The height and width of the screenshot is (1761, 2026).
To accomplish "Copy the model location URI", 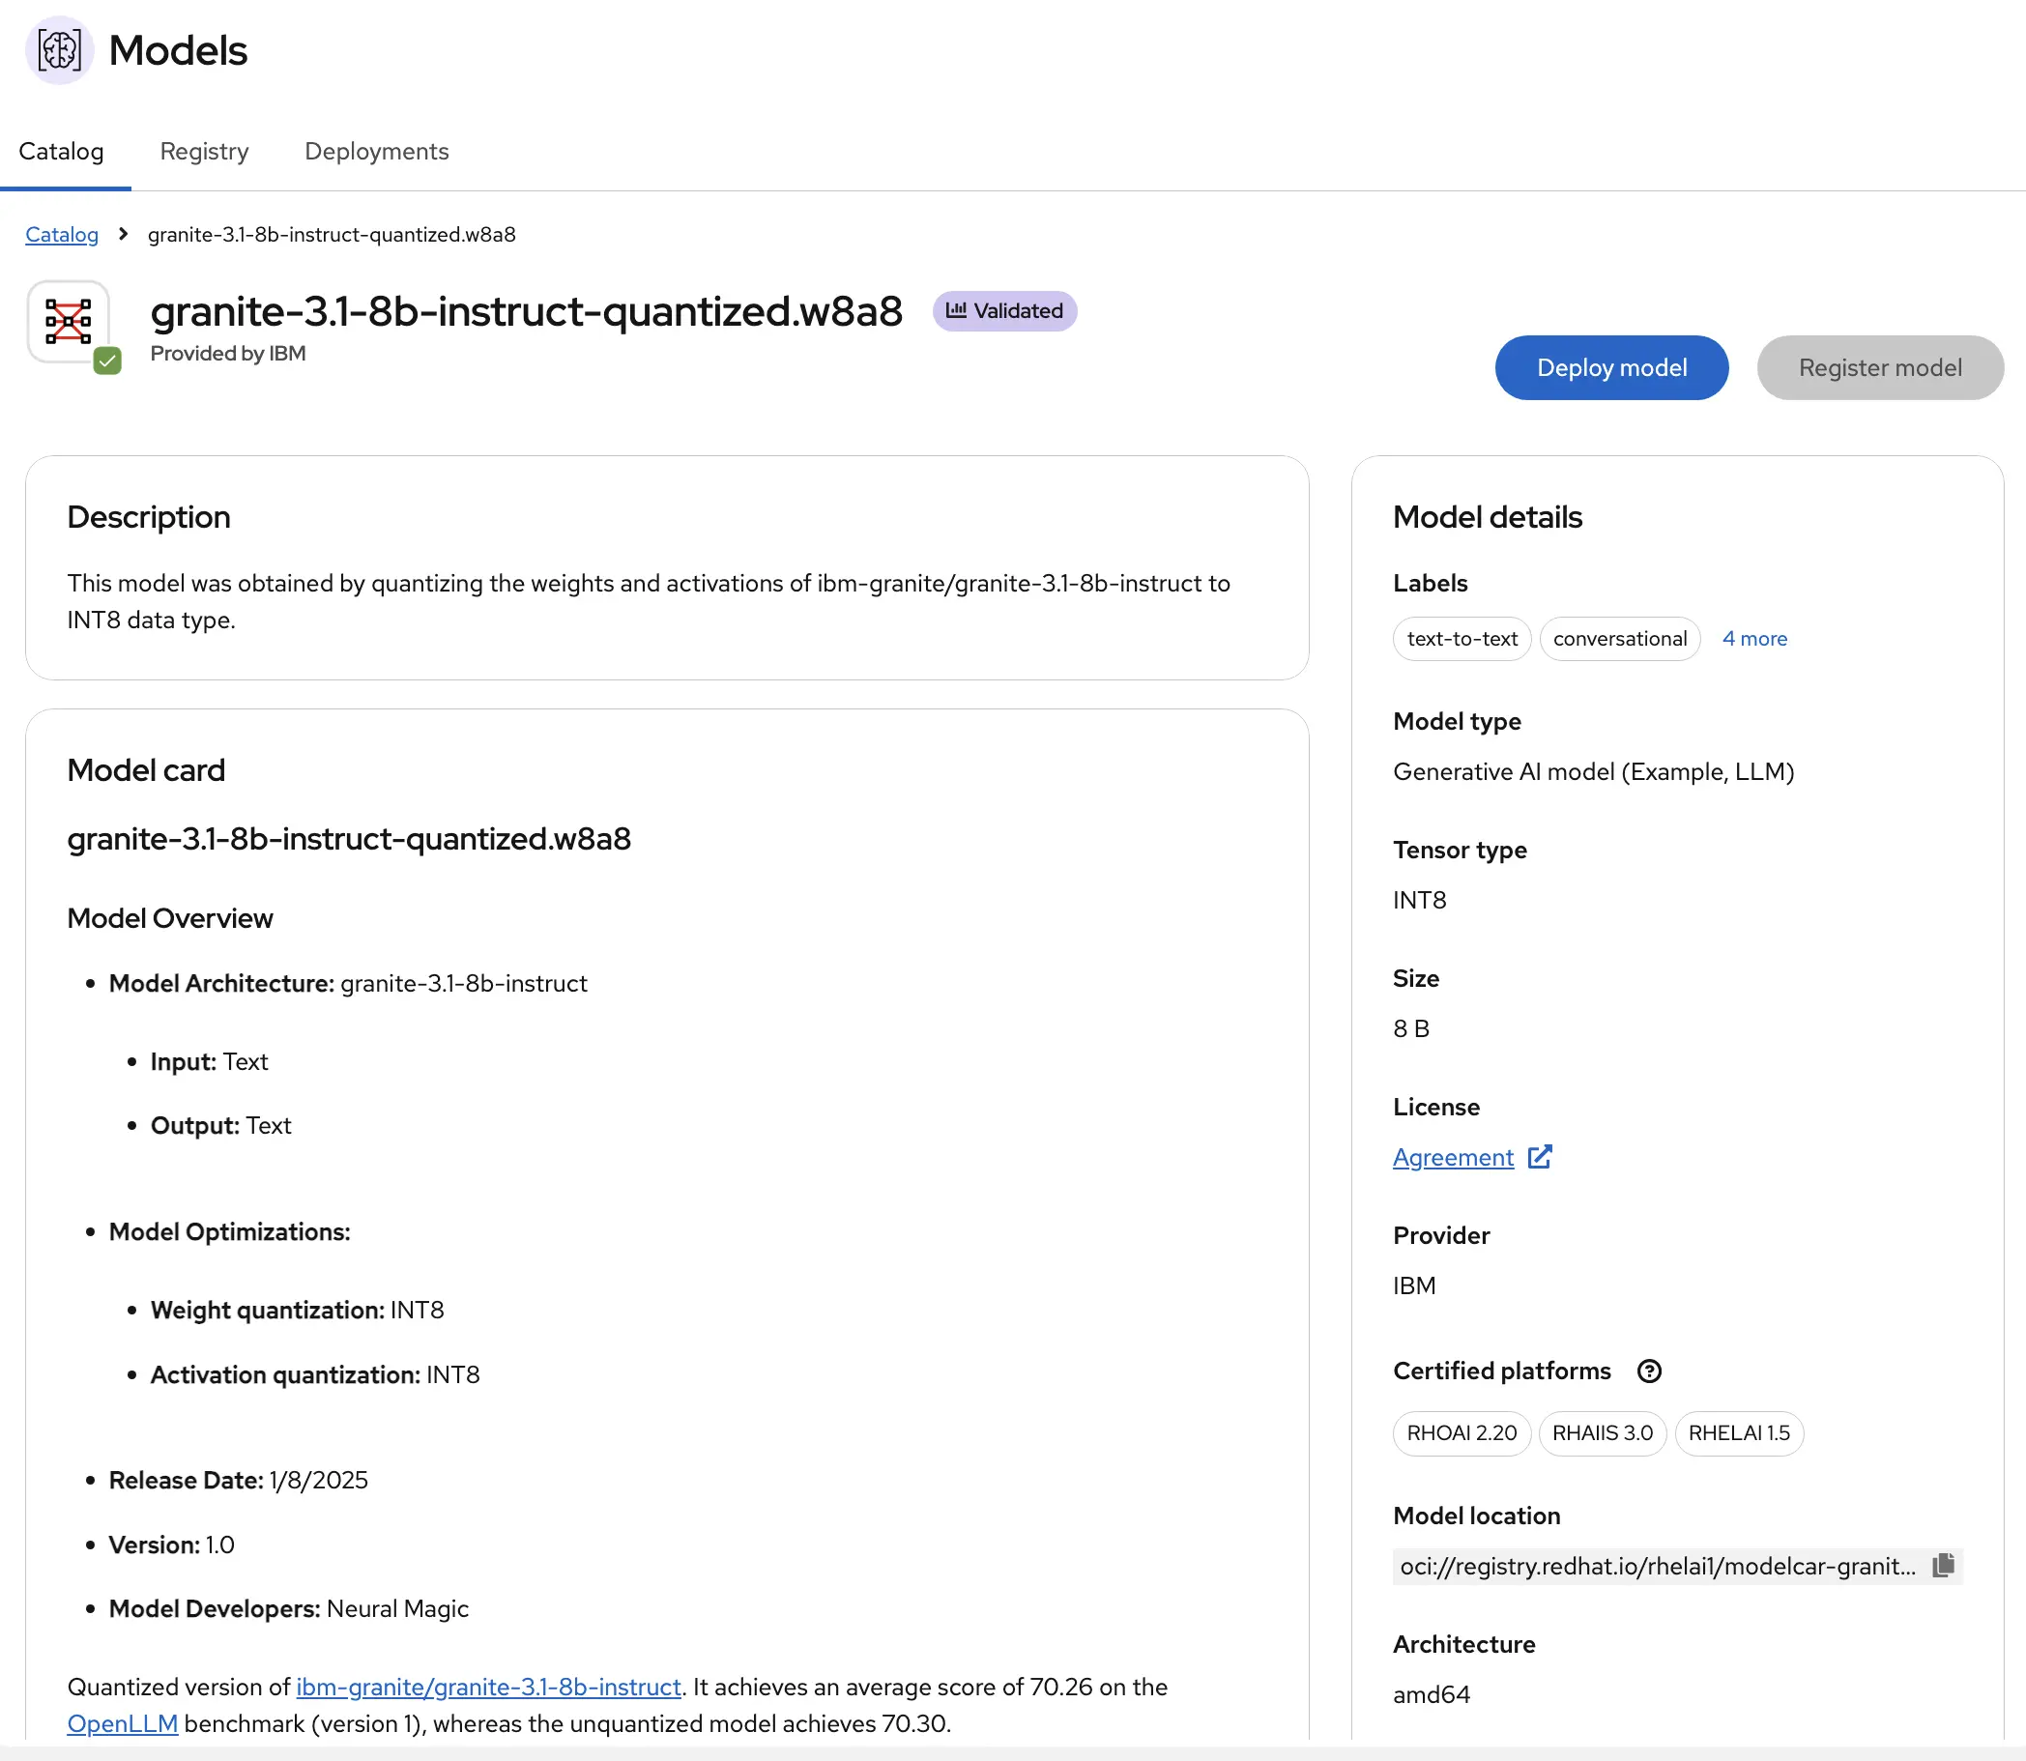I will pyautogui.click(x=1943, y=1566).
